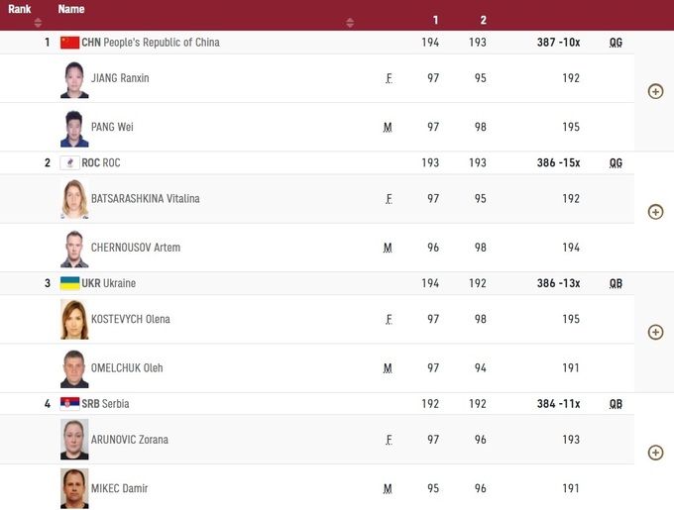Click BATSARASHKINA Vitalina's name link
The height and width of the screenshot is (510, 674).
tap(145, 199)
